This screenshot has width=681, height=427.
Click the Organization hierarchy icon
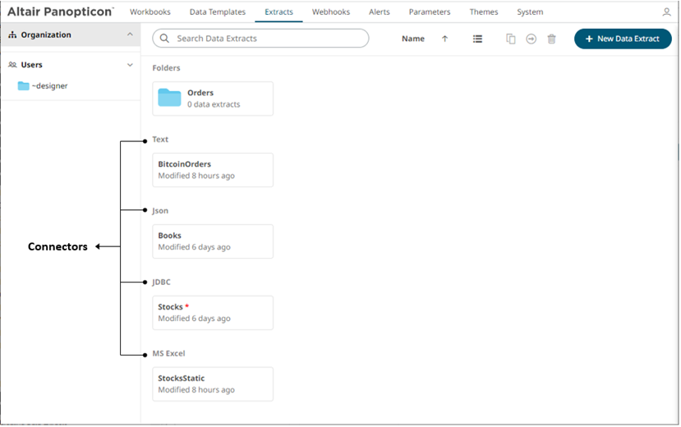point(12,34)
